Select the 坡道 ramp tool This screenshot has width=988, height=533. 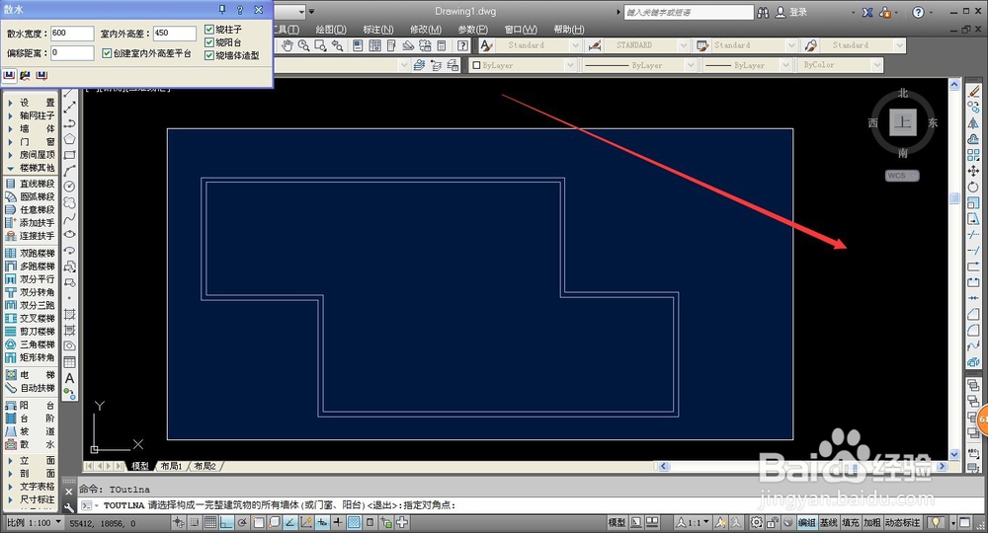point(31,431)
